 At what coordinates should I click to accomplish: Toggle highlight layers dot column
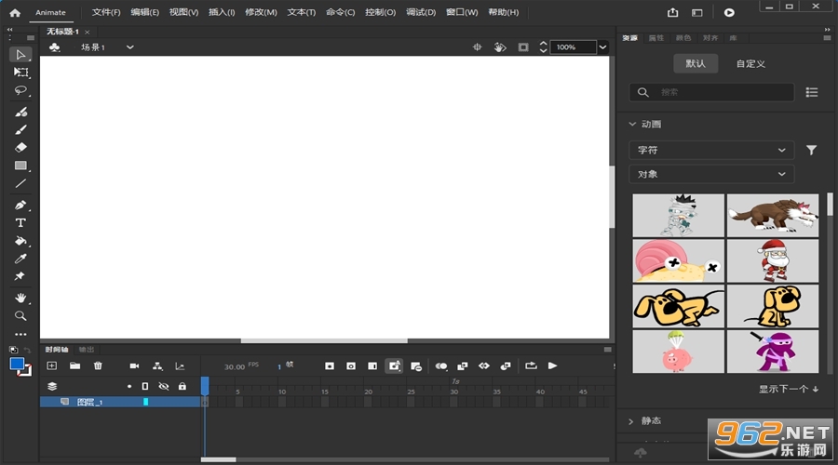(x=129, y=386)
